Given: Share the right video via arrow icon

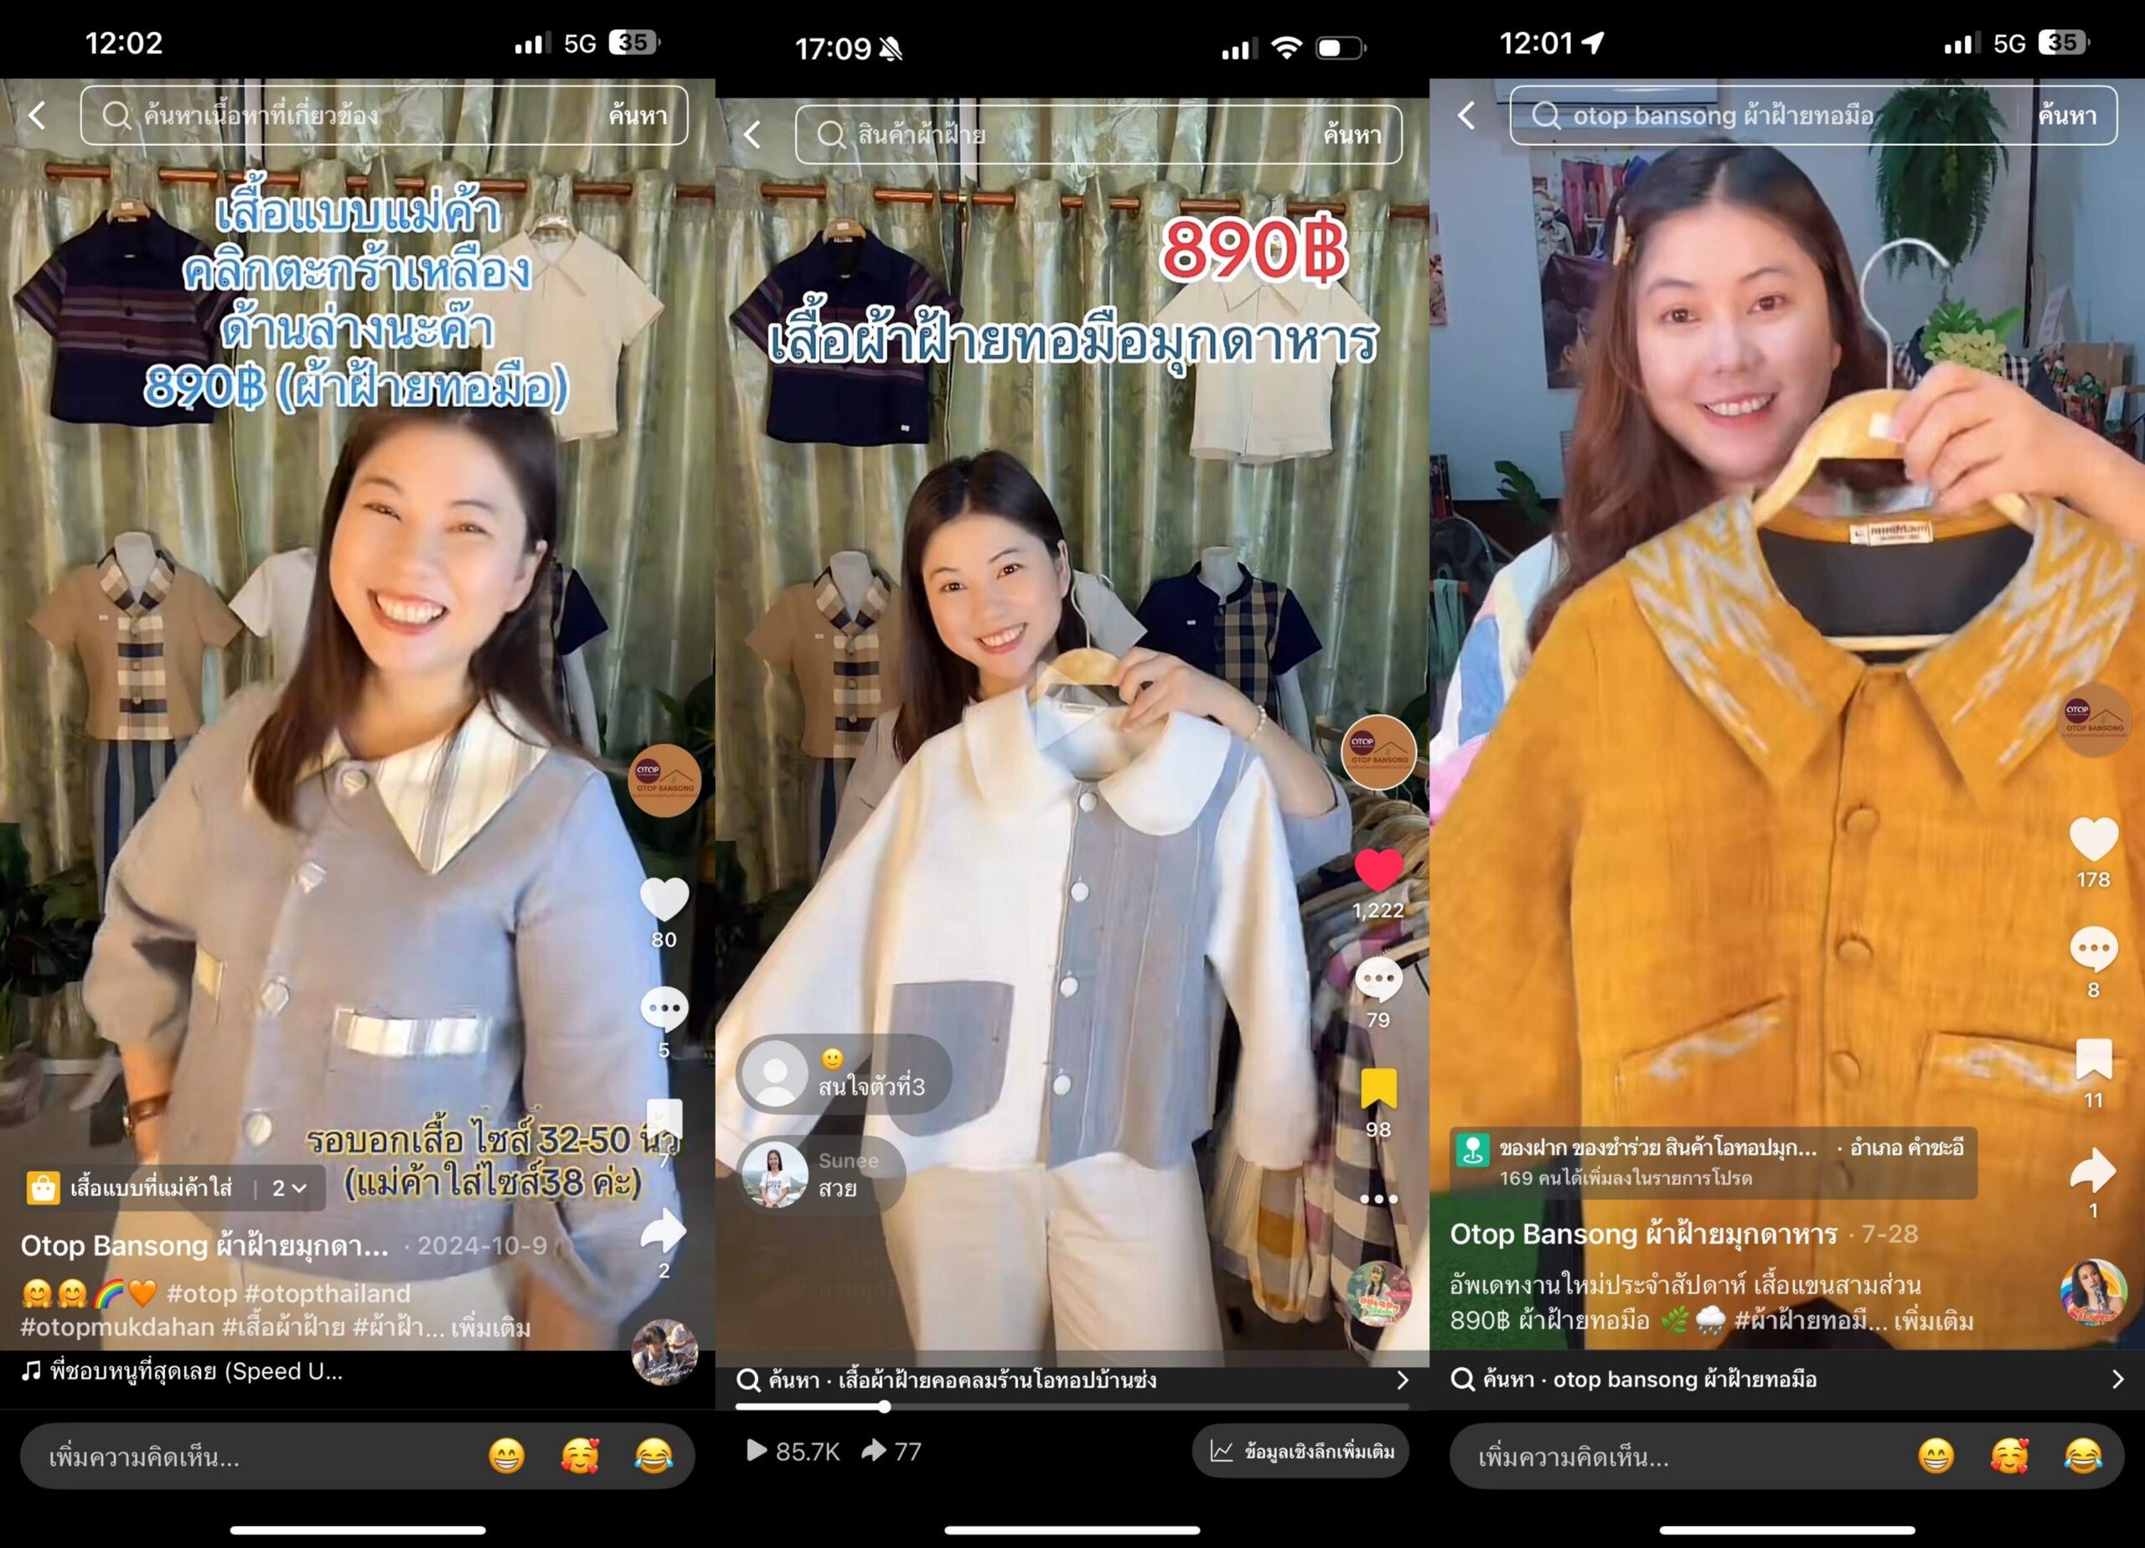Looking at the screenshot, I should click(x=2093, y=1172).
